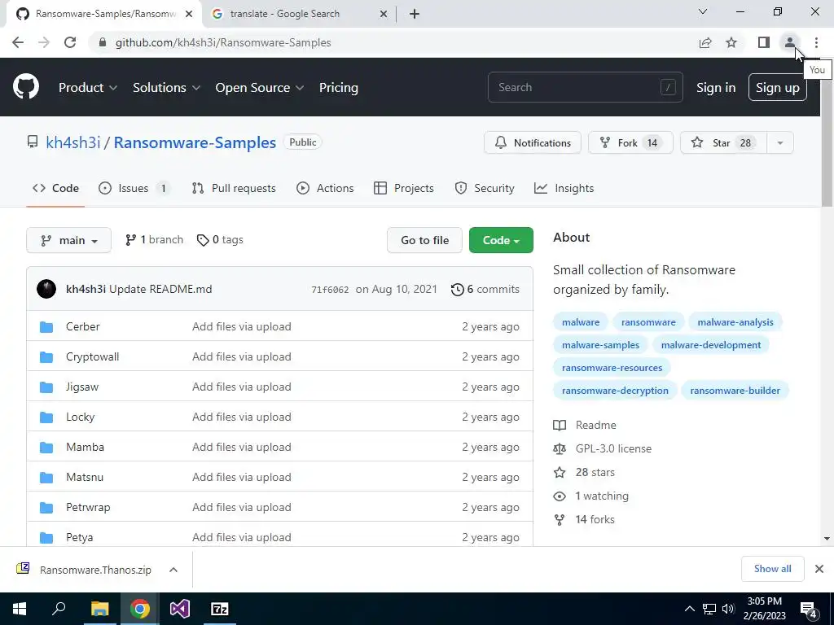Open a new browser tab with plus icon
Viewport: 834px width, 625px height.
pyautogui.click(x=415, y=14)
